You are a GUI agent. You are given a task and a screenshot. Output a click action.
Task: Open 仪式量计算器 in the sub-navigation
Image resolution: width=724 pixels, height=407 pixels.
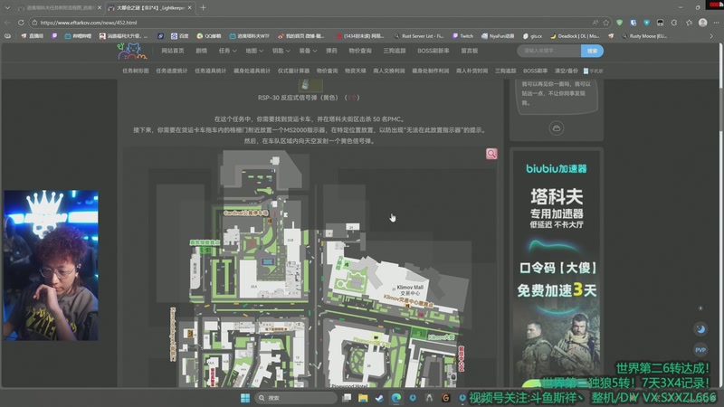pyautogui.click(x=293, y=71)
